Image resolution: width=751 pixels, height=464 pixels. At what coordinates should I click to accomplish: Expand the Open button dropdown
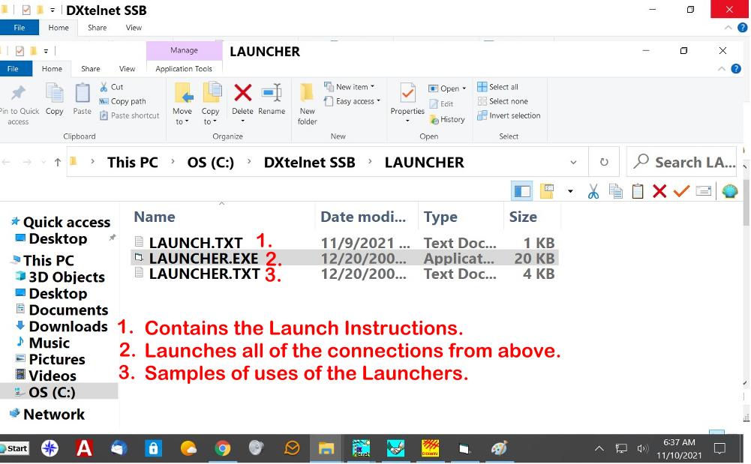tap(464, 88)
